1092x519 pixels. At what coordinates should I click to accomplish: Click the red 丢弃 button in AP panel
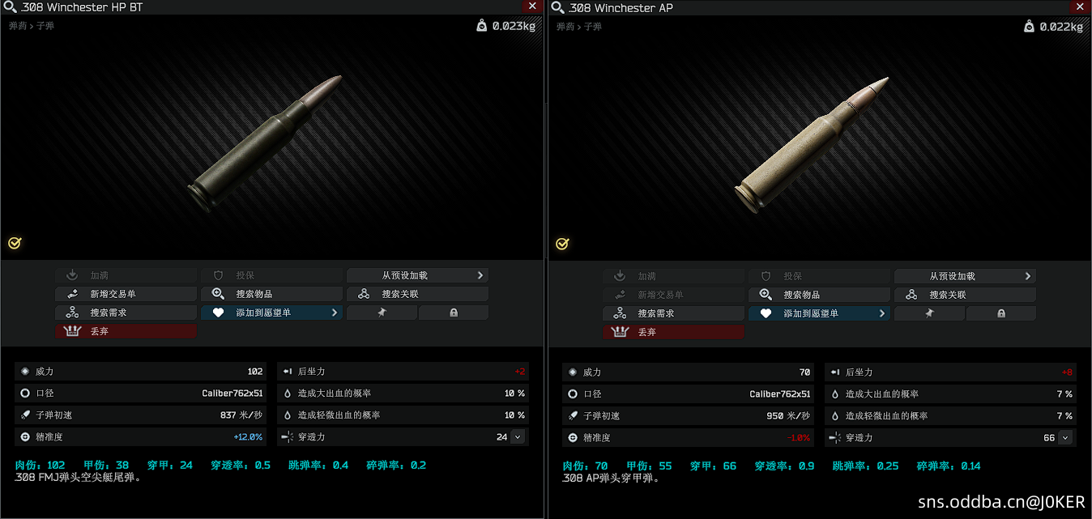pyautogui.click(x=673, y=332)
